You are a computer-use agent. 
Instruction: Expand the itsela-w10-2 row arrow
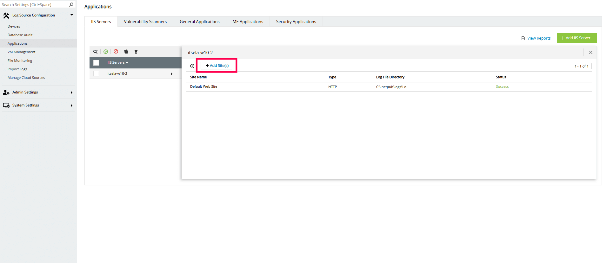pos(172,74)
